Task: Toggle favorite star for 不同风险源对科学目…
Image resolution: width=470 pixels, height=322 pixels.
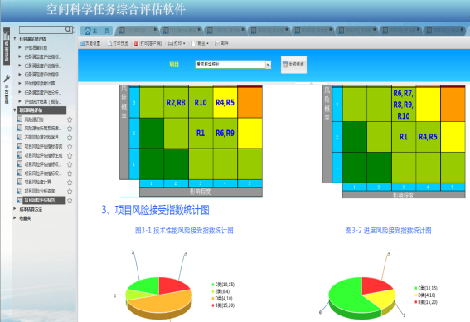Action: 70,138
